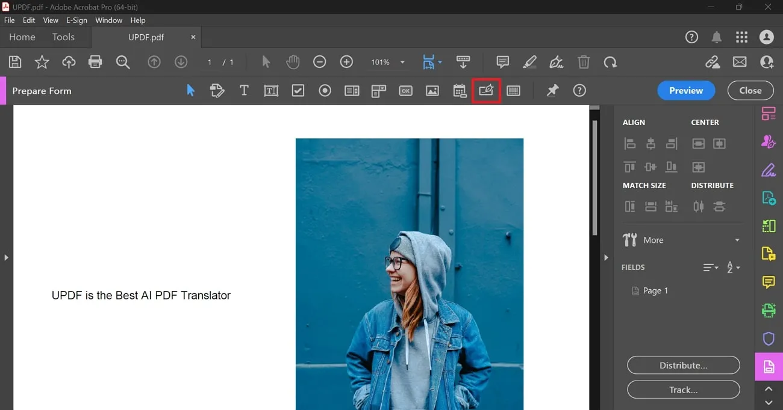The width and height of the screenshot is (783, 410).
Task: Add a Barcode field
Action: click(x=513, y=90)
